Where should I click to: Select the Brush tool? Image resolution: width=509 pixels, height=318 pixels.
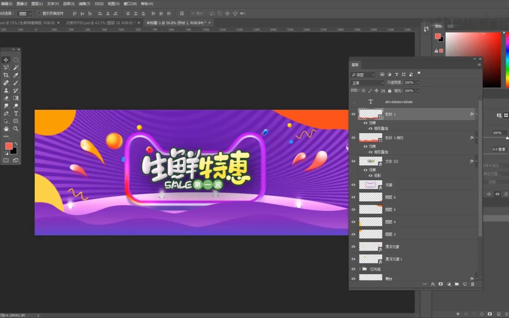[x=16, y=83]
